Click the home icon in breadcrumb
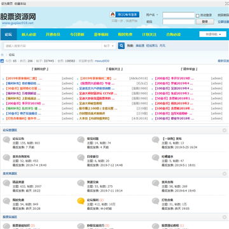This screenshot has width=229, height=229. 2,55
